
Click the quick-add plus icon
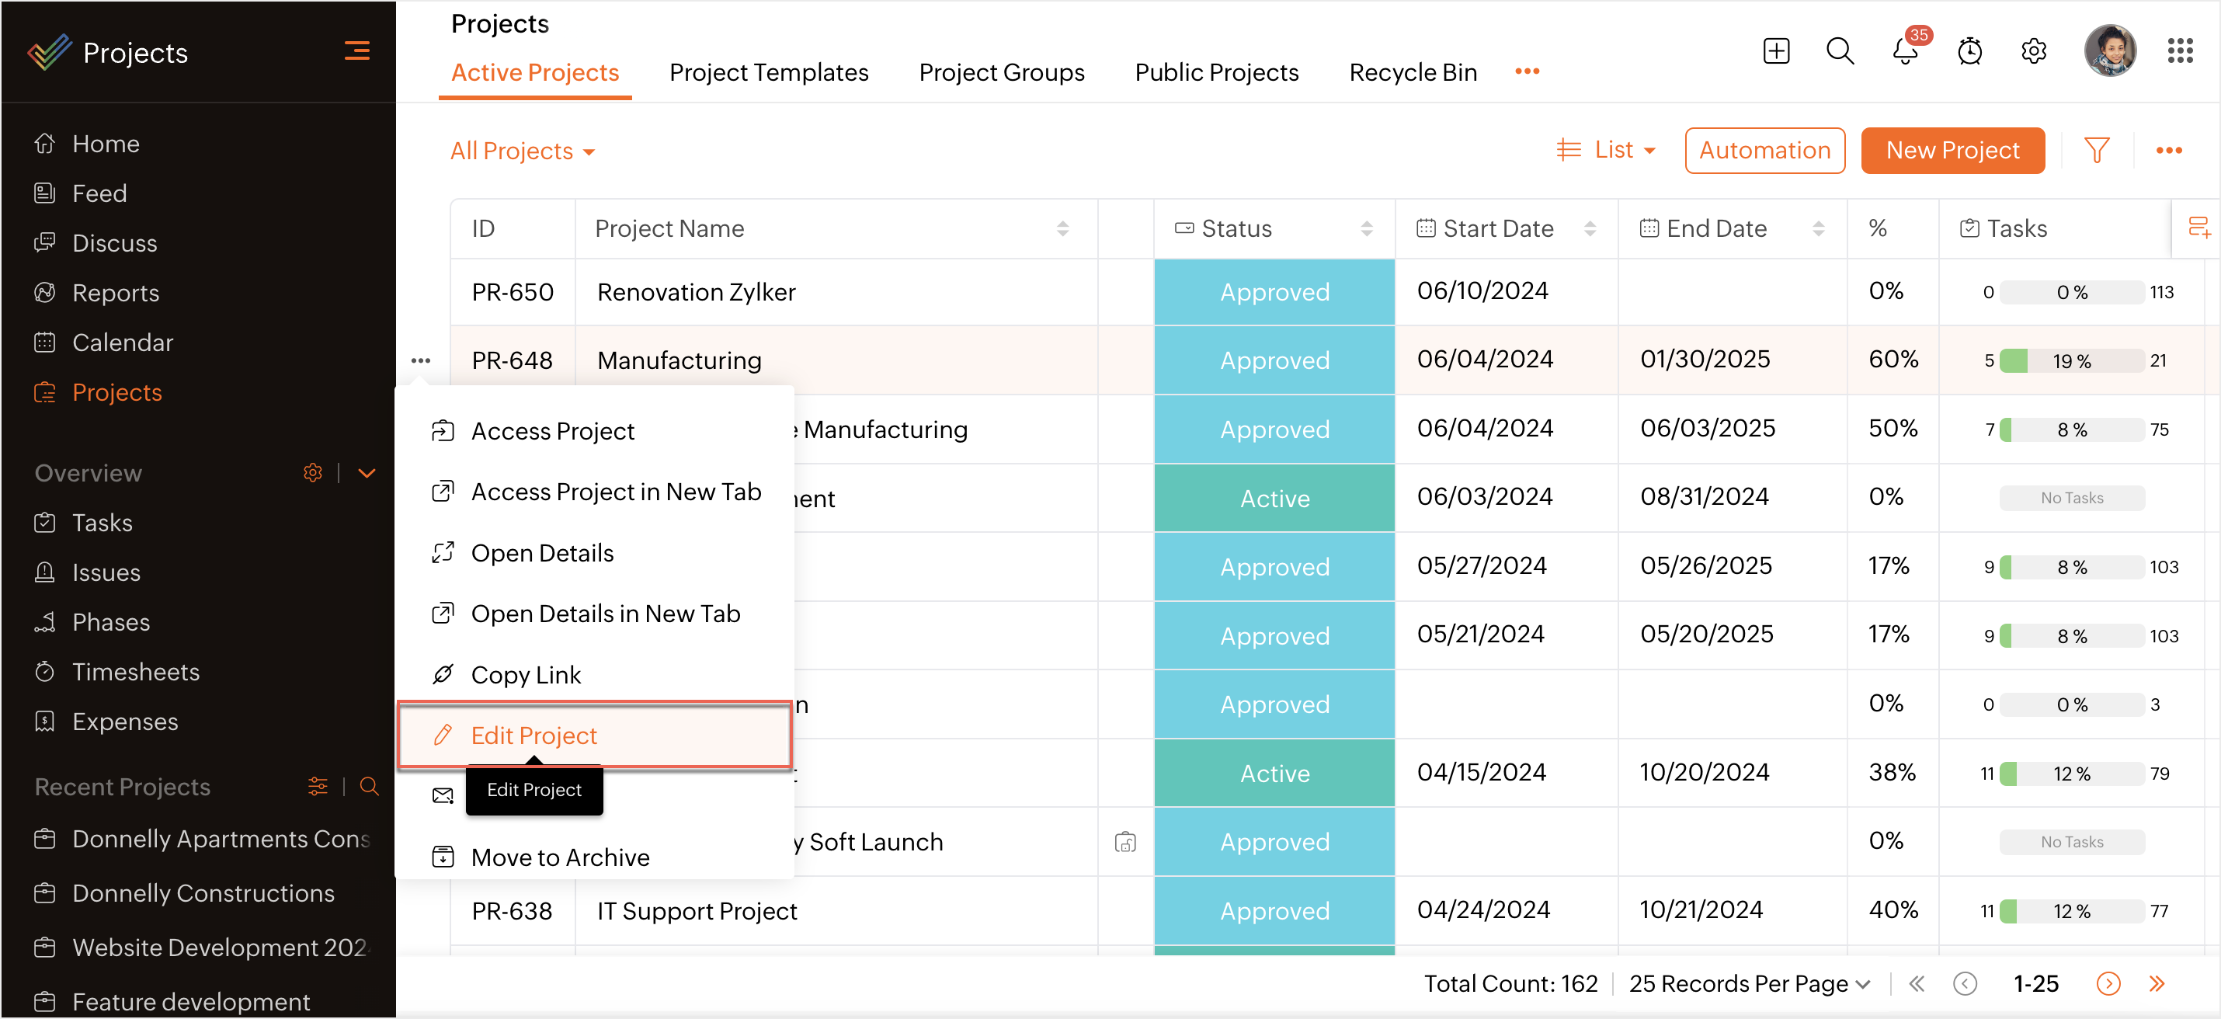point(1776,52)
